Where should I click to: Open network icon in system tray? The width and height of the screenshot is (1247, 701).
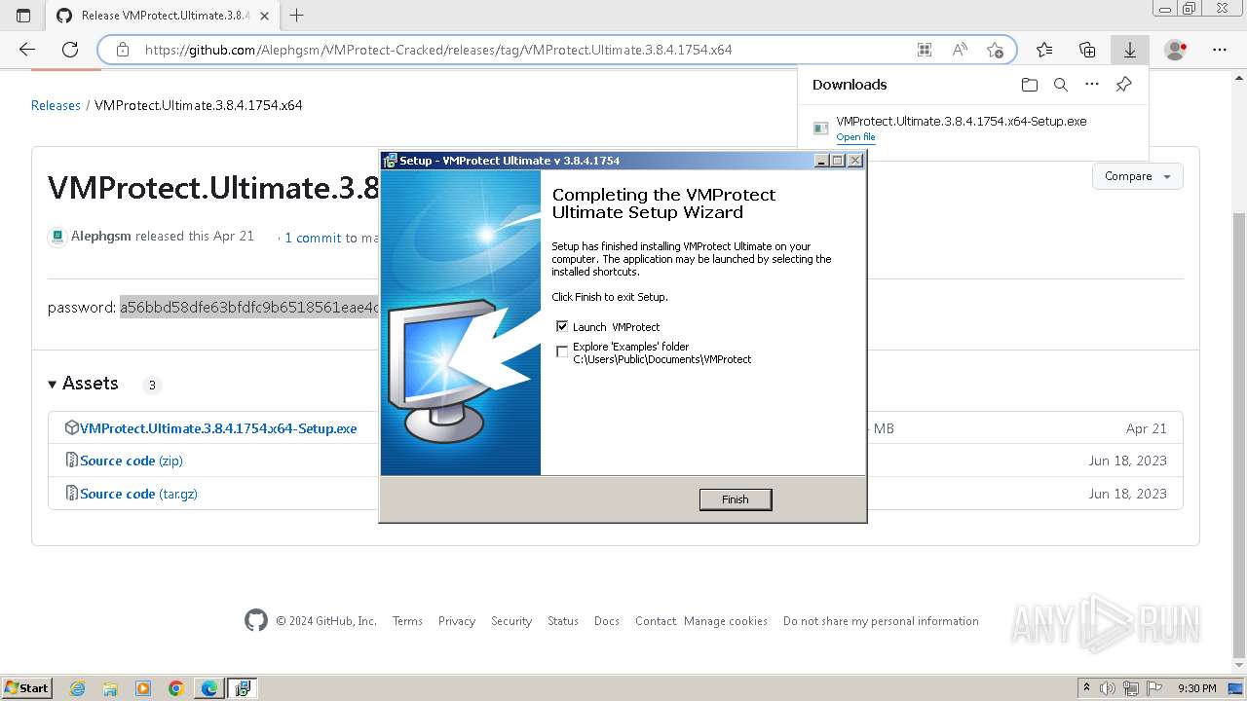[1131, 688]
